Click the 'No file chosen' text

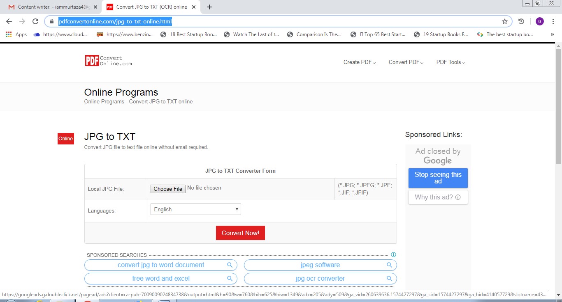204,188
